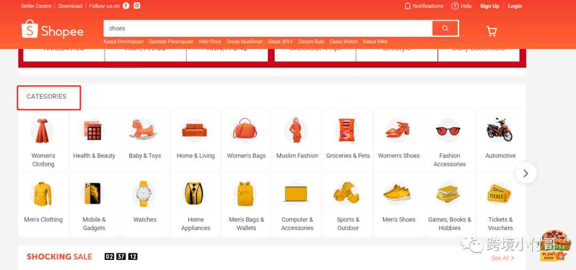Select the Women's Shoes heels icon

click(398, 130)
